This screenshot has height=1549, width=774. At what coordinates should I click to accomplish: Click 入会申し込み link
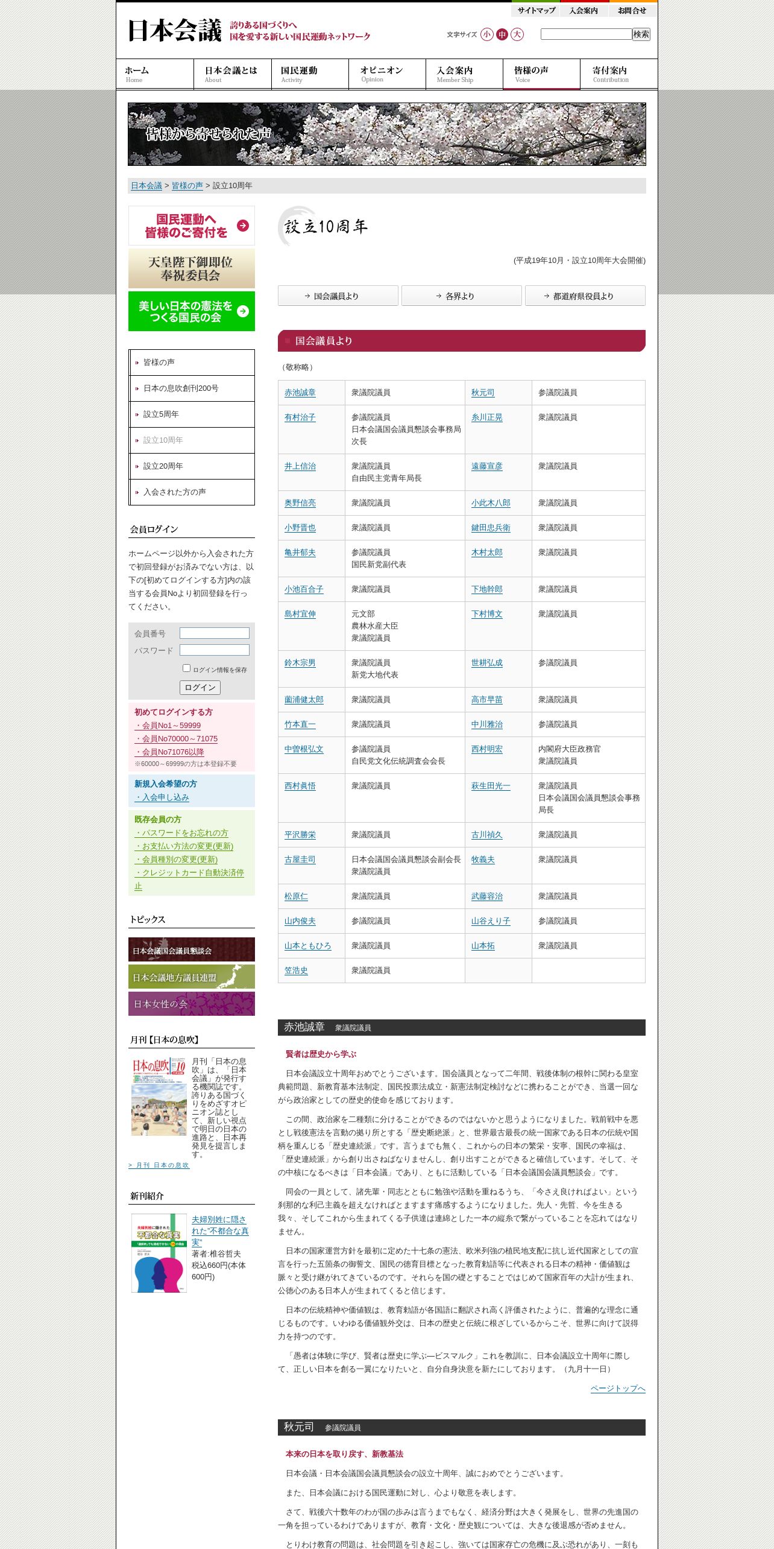pos(162,797)
